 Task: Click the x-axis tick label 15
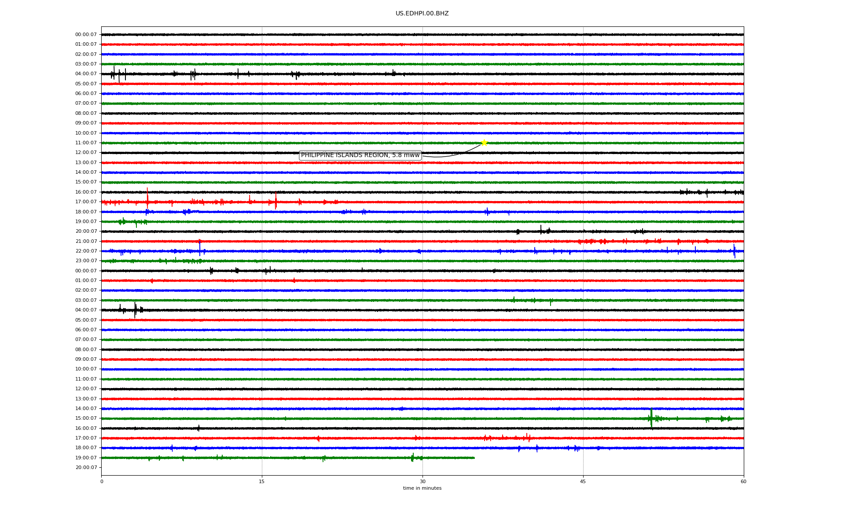pyautogui.click(x=262, y=481)
